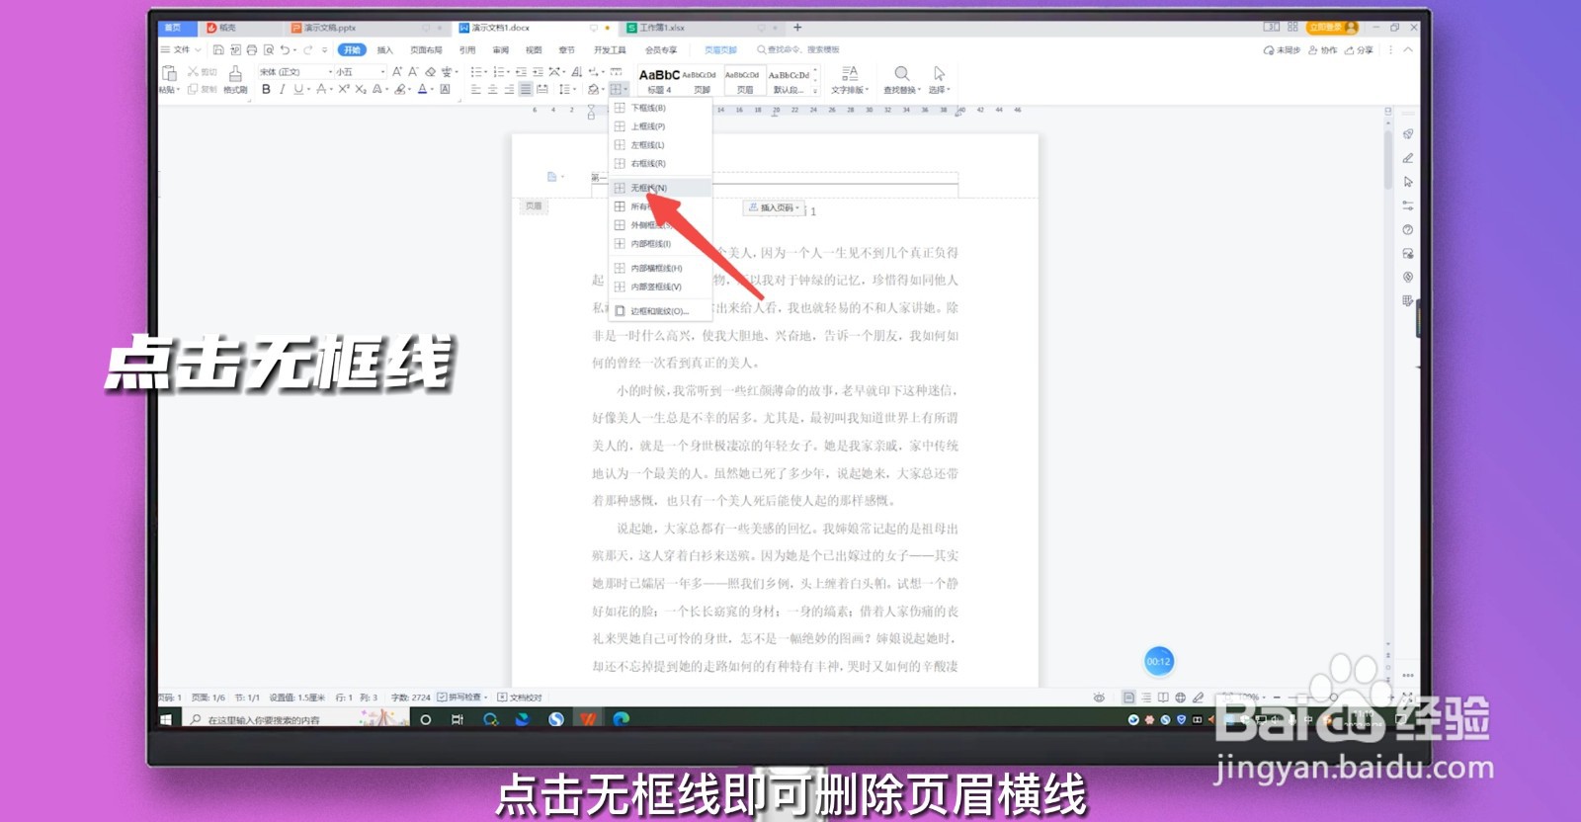Click the new tab plus button

tap(797, 28)
